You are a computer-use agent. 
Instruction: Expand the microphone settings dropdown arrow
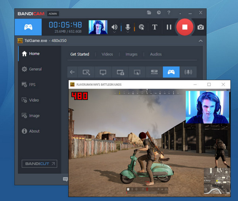click(128, 32)
